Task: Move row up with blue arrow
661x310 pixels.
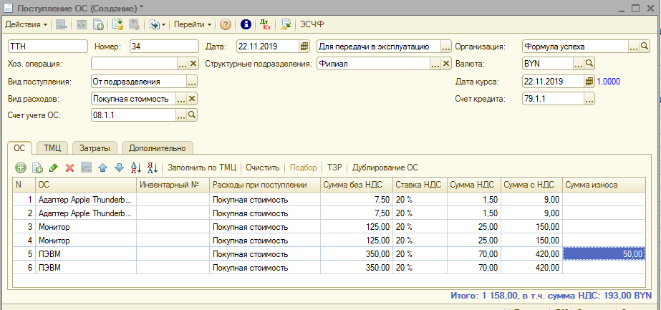Action: pyautogui.click(x=102, y=168)
